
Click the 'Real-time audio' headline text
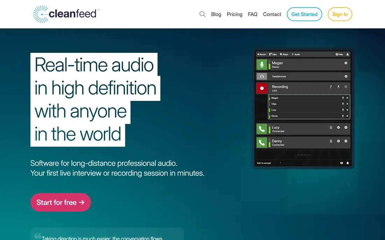94,65
